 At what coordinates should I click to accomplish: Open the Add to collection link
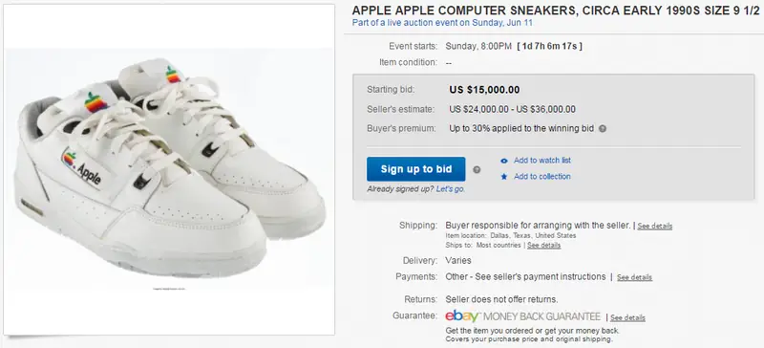click(x=541, y=176)
